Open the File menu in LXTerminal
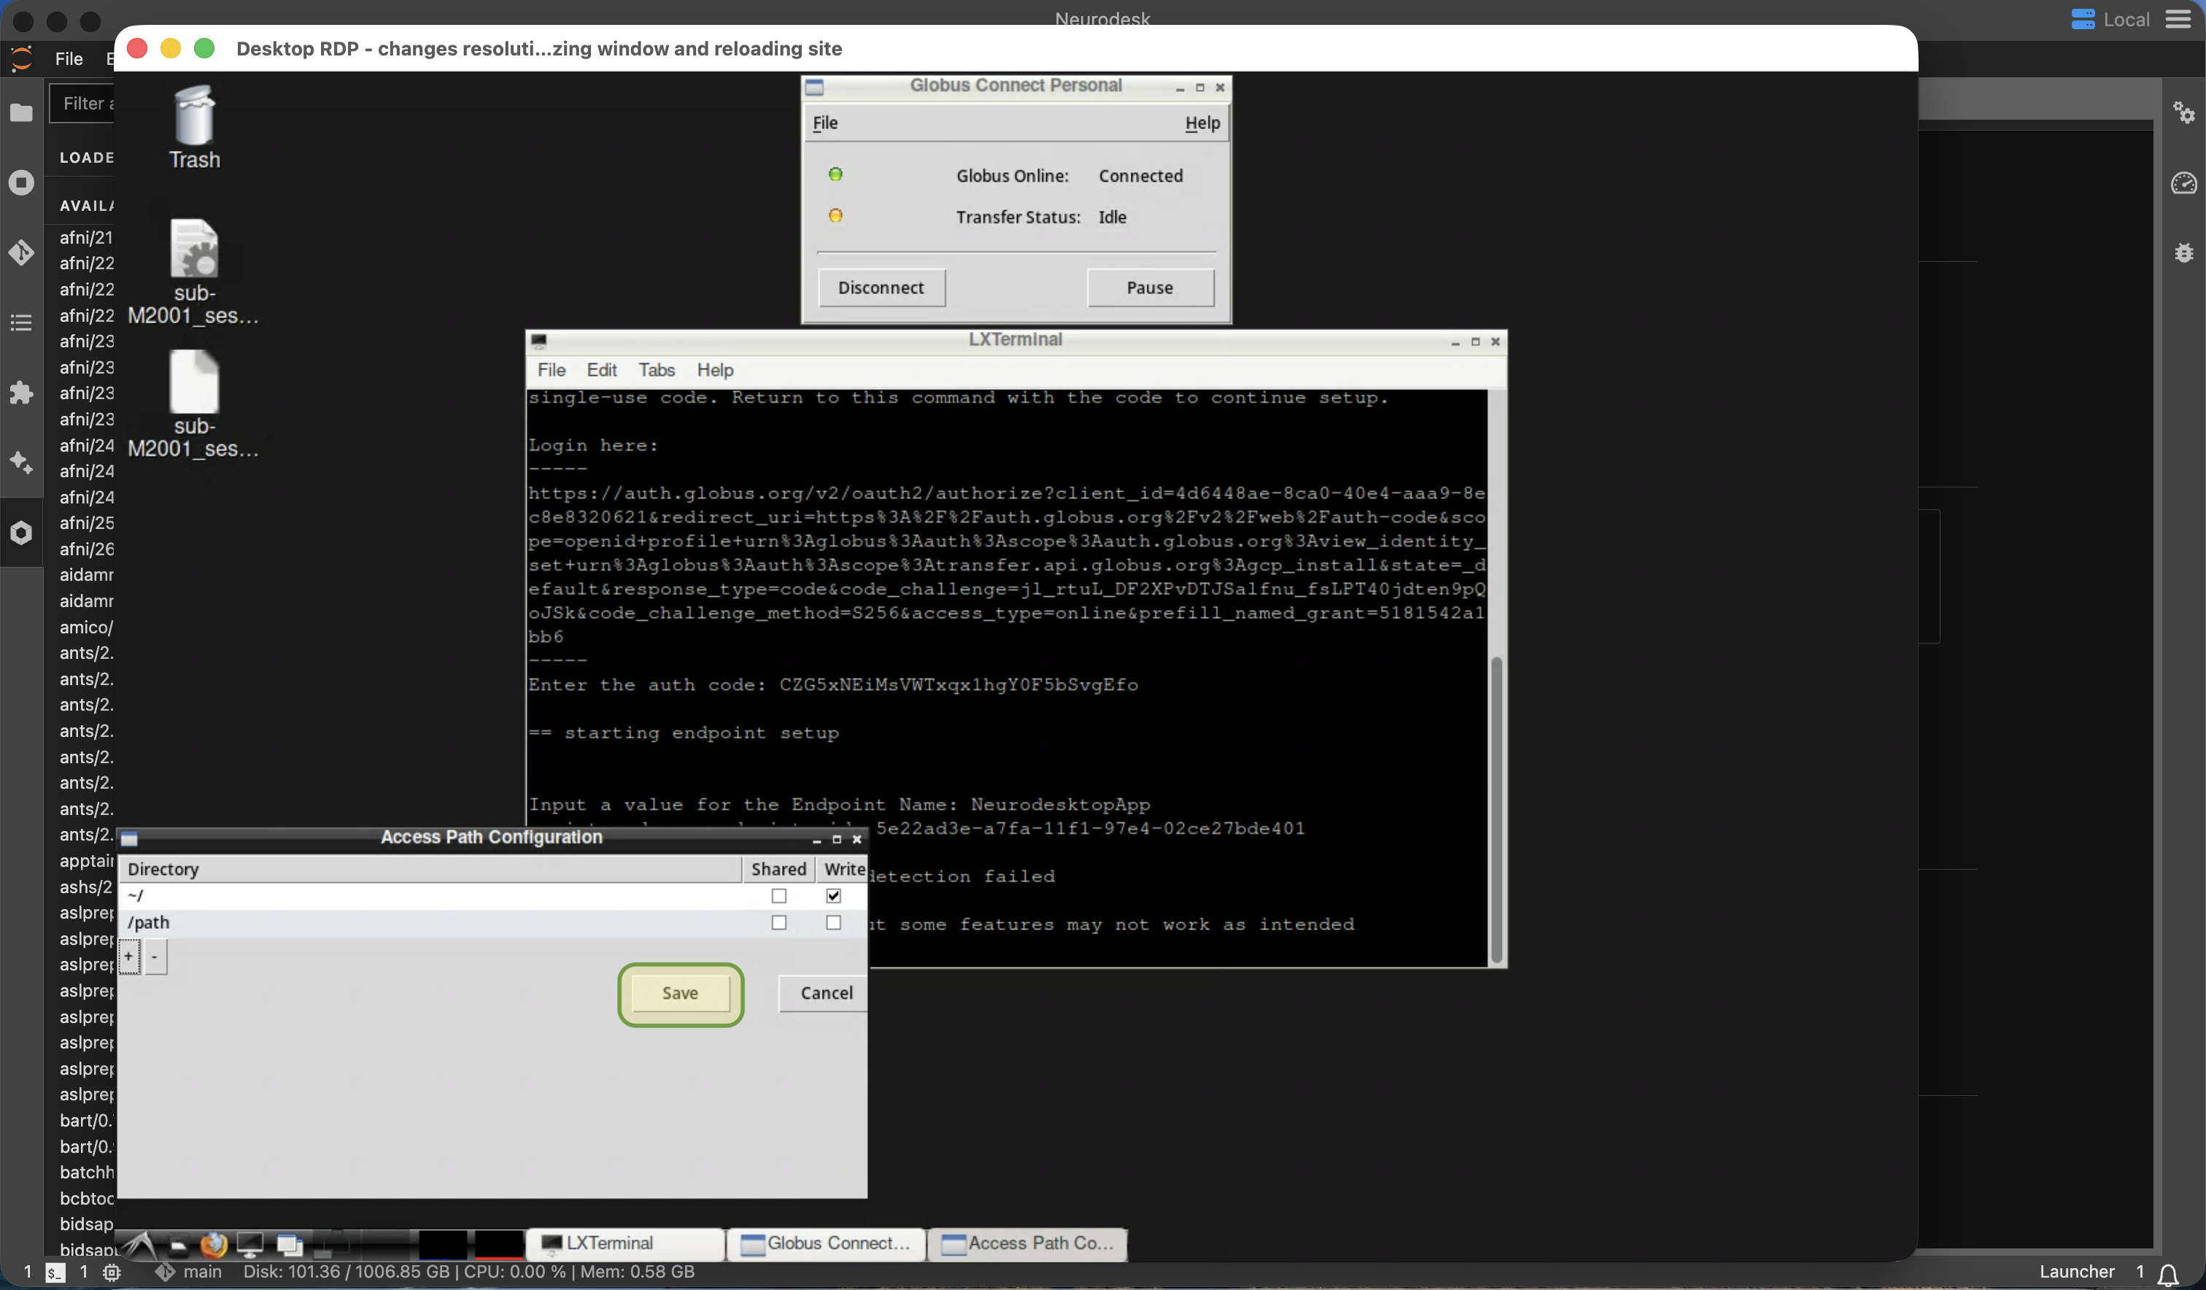 (x=551, y=370)
